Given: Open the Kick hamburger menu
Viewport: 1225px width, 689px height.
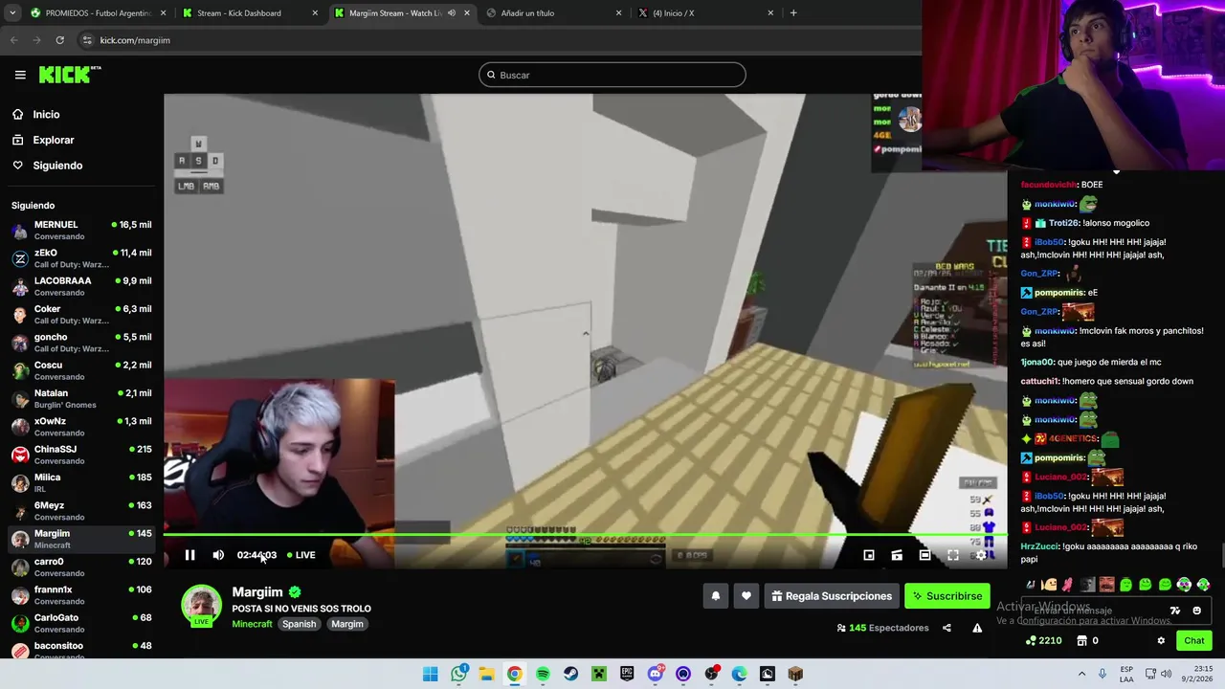Looking at the screenshot, I should click(x=20, y=75).
